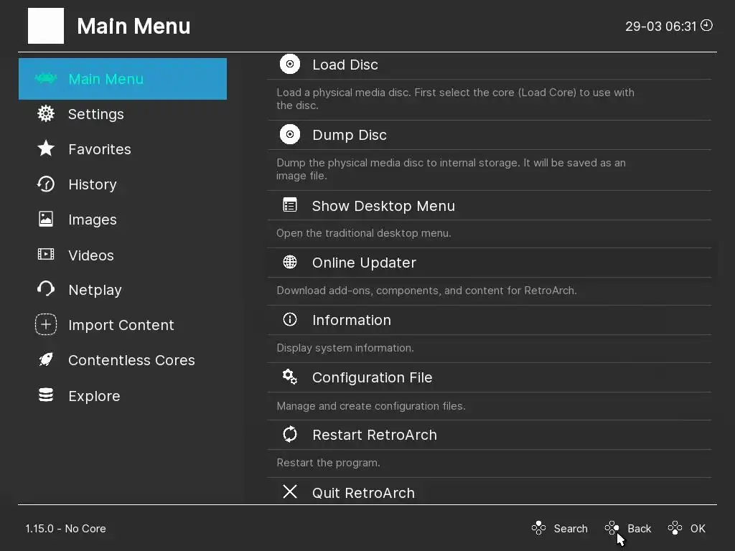735x551 pixels.
Task: Select Main Menu tab in sidebar
Action: 122,79
